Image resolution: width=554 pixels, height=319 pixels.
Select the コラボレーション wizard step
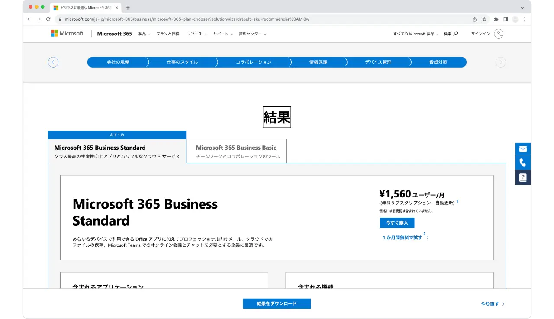[x=254, y=62]
